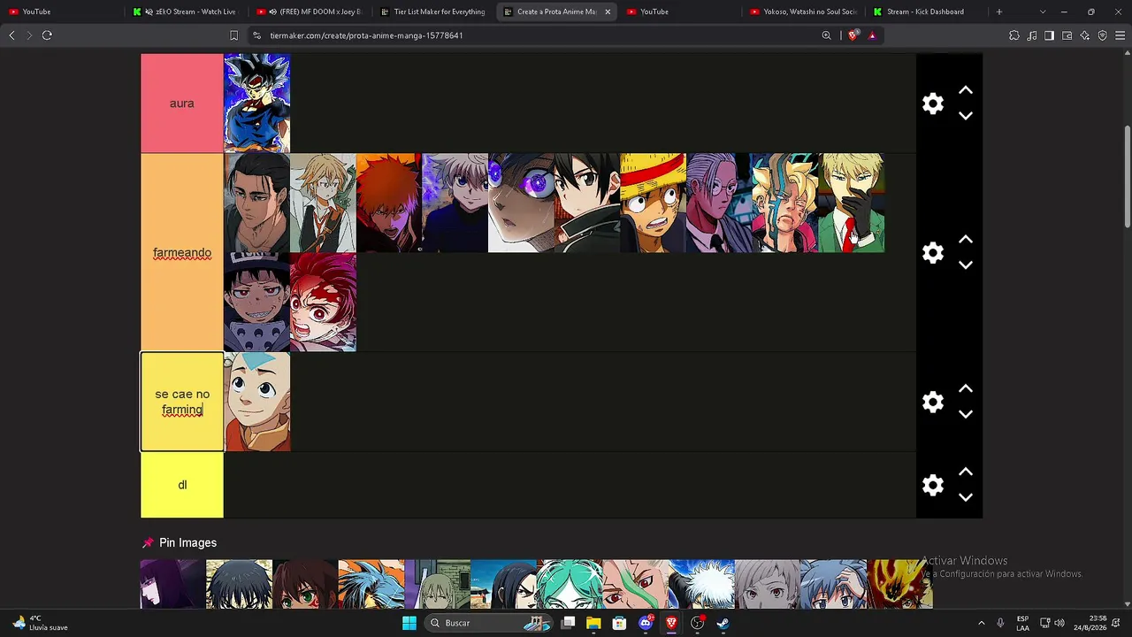Reload the tiermaker page
Image resolution: width=1132 pixels, height=637 pixels.
coord(47,35)
